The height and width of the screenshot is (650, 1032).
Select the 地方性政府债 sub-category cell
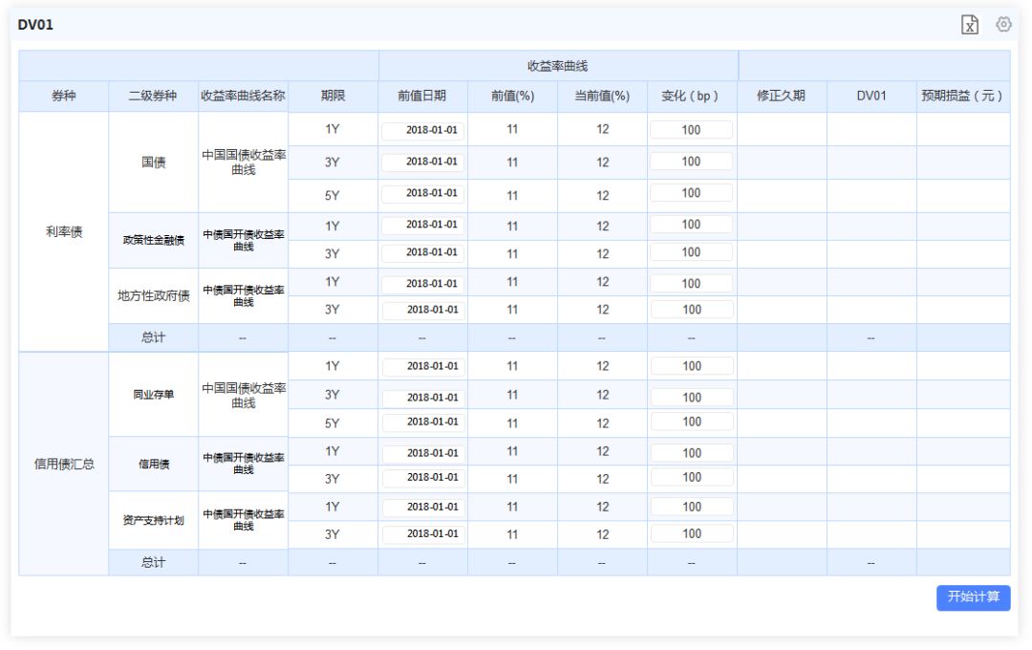(153, 295)
